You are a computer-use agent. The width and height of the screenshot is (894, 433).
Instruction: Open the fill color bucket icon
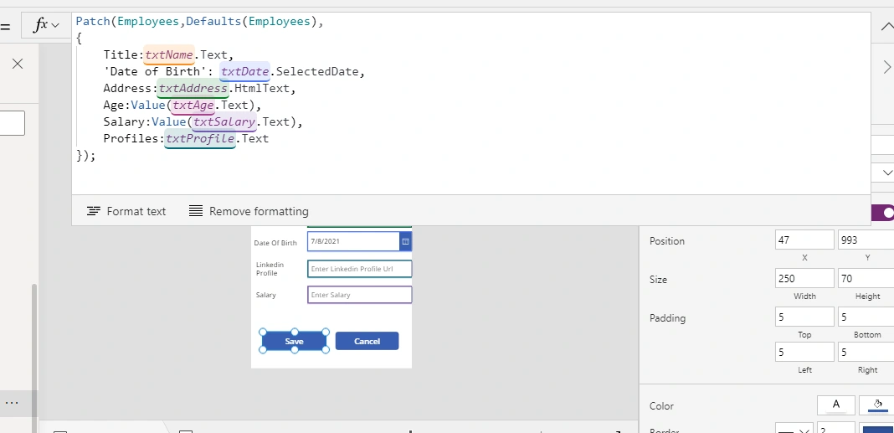877,405
